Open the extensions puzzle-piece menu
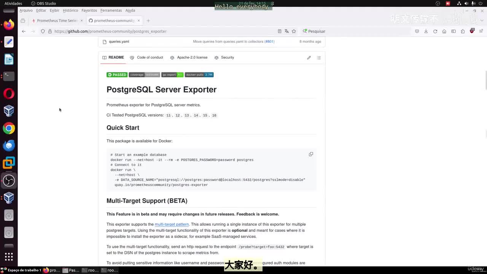 [x=463, y=31]
